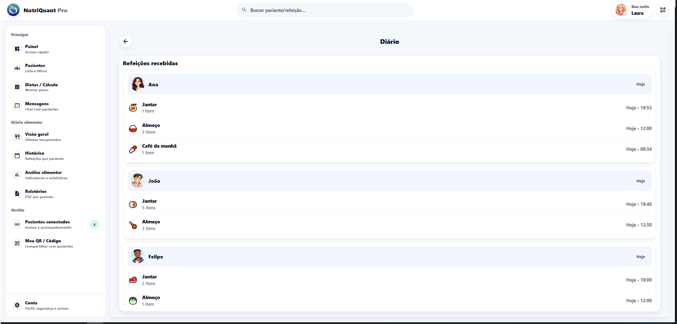The width and height of the screenshot is (677, 324).
Task: Open Ana's avatar picture
Action: [138, 85]
